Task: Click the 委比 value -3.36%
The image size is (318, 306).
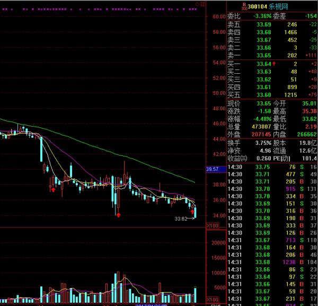Action: [262, 16]
